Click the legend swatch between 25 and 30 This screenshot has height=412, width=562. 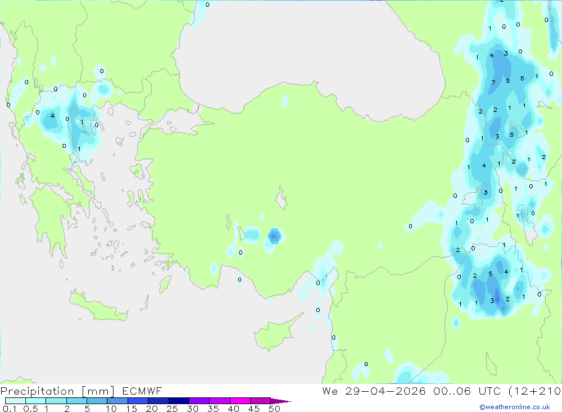[179, 401]
